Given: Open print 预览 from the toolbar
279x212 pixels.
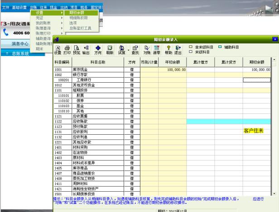Looking at the screenshot, I should pyautogui.click(x=77, y=50).
